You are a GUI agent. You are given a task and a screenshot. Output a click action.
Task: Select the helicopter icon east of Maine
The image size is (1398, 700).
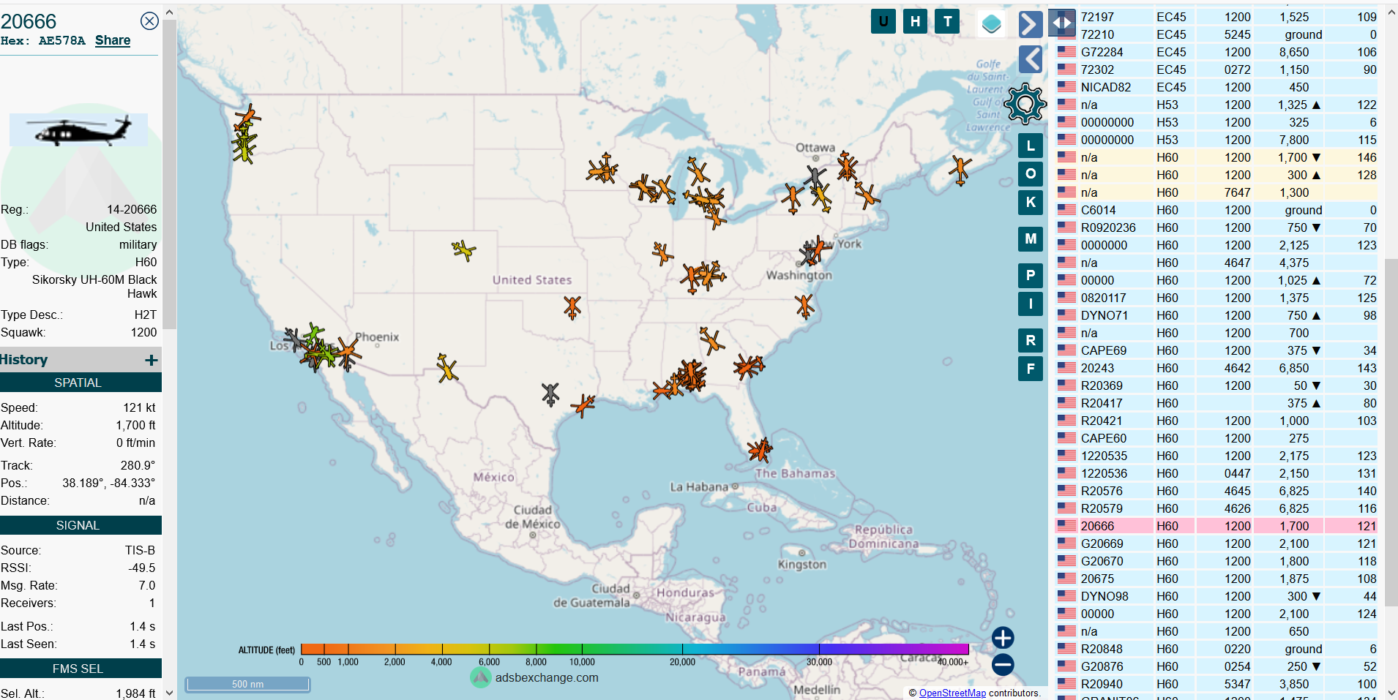pyautogui.click(x=960, y=170)
